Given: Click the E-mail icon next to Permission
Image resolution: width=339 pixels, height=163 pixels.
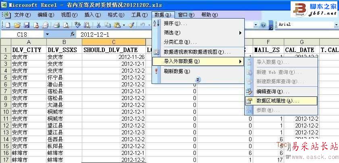Looking at the screenshot, I should click(45, 25).
